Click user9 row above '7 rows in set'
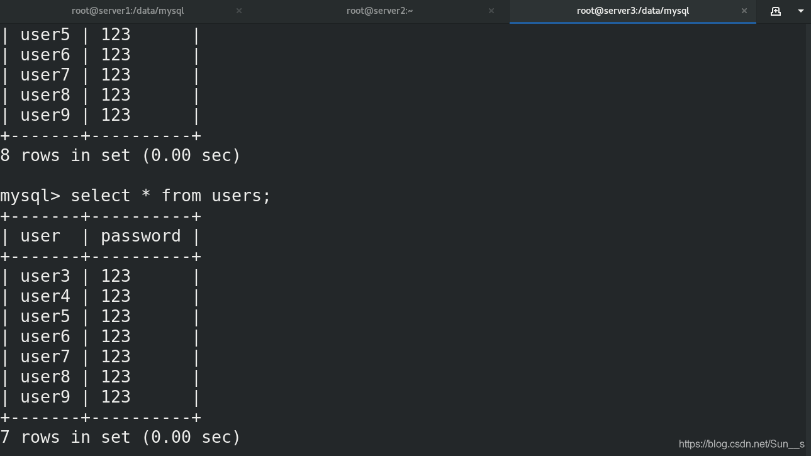Screen dimensions: 811x456 101,397
